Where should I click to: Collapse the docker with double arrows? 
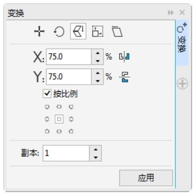pos(171,12)
